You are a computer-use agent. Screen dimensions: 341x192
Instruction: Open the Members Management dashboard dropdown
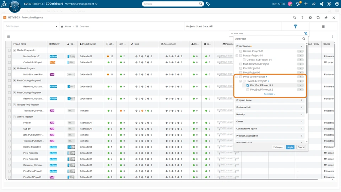pyautogui.click(x=81, y=4)
